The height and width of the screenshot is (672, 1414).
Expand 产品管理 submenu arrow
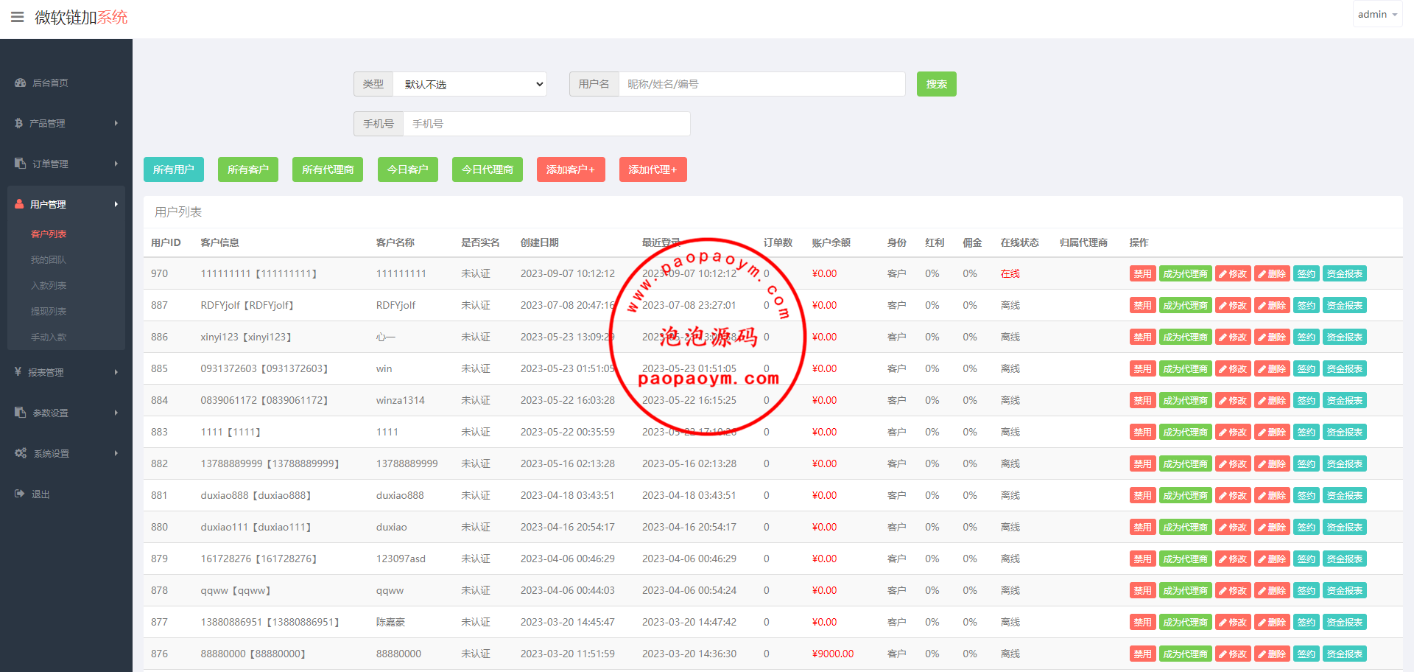(x=116, y=123)
